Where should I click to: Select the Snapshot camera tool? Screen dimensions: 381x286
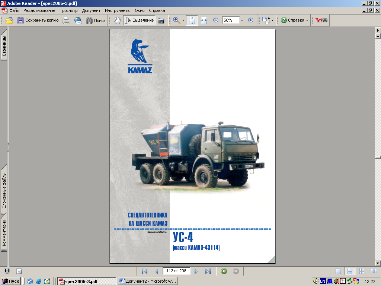161,20
